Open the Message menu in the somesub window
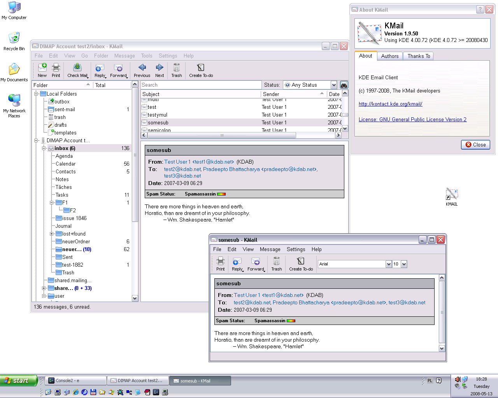This screenshot has height=398, width=498. 270,250
